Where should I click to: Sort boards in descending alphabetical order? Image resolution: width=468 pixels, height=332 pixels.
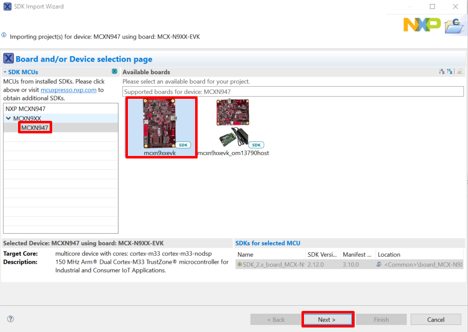(450, 72)
